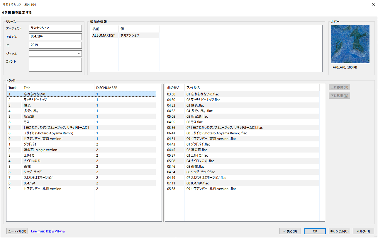The height and width of the screenshot is (238, 378).
Task: Click the 03:46 song length cell
Action: [171, 167]
